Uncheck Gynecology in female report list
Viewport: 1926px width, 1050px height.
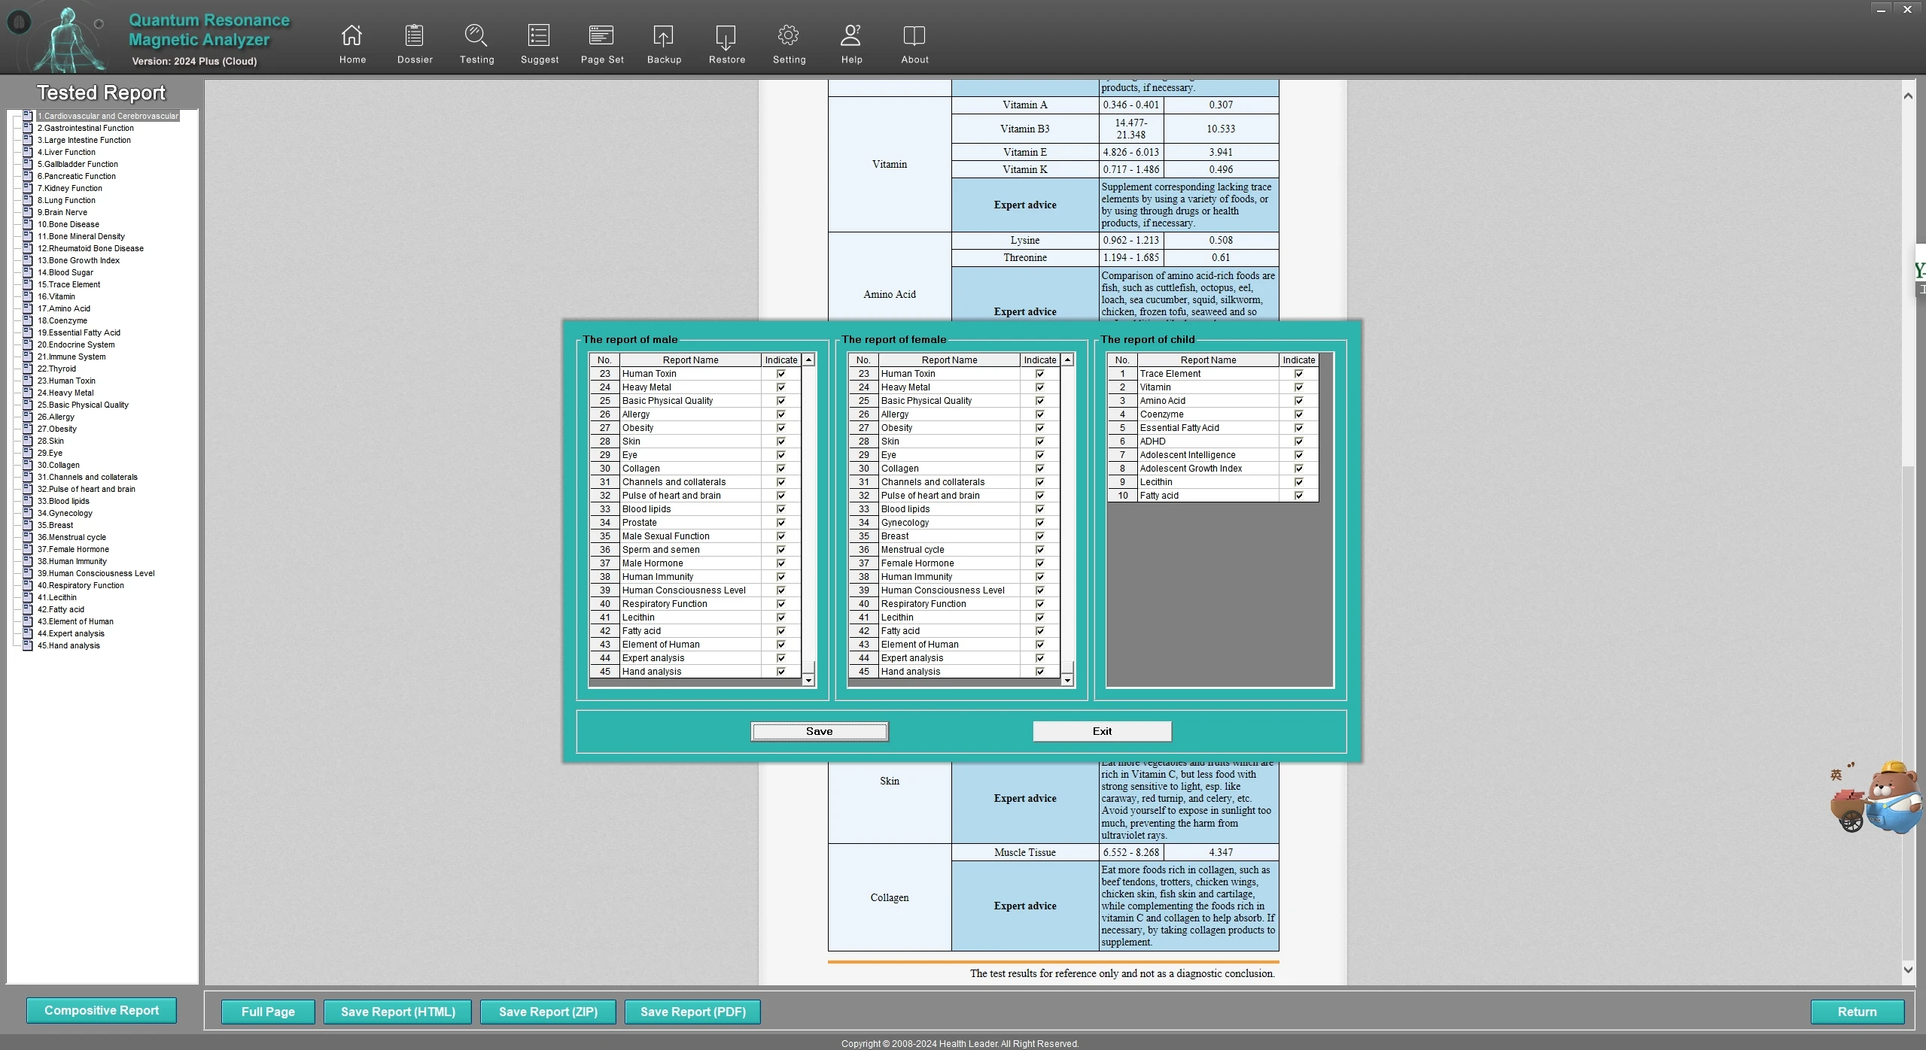click(x=1039, y=523)
